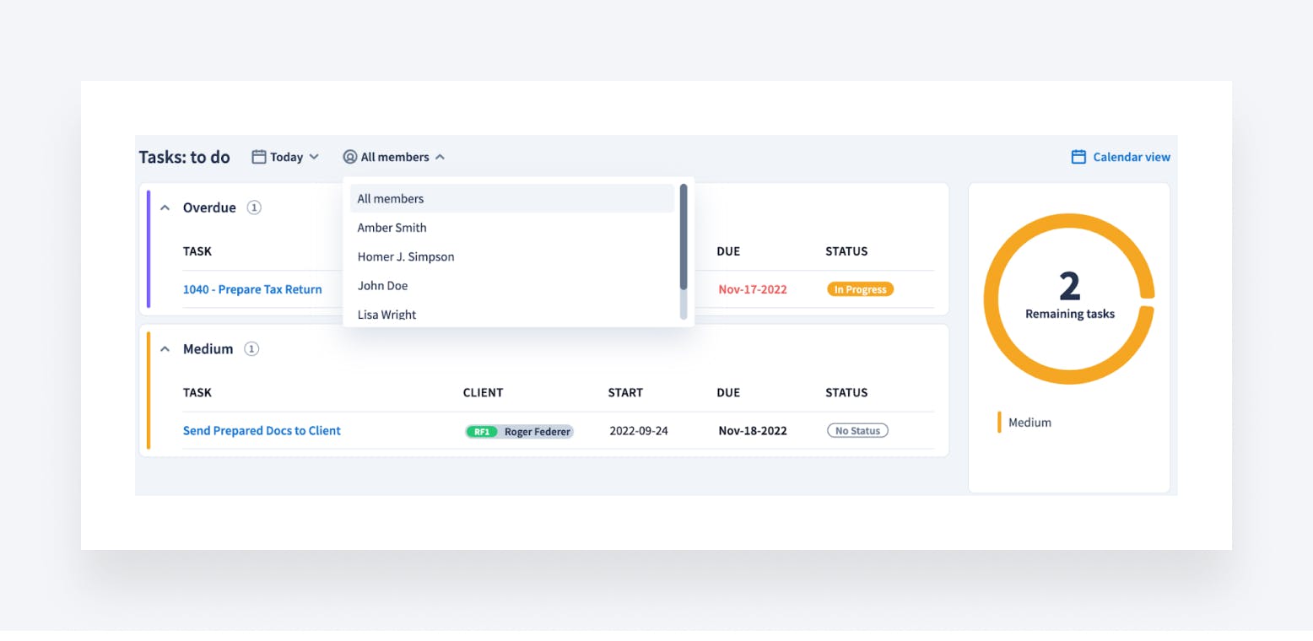Open the Today date filter dropdown
This screenshot has width=1313, height=641.
click(287, 157)
